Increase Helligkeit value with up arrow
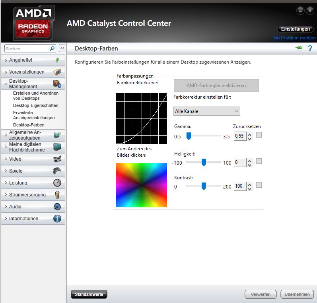 point(250,161)
